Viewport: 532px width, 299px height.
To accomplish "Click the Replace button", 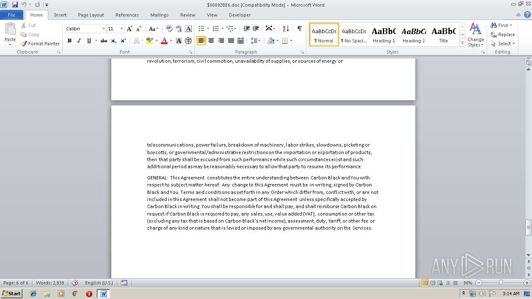I will point(503,34).
